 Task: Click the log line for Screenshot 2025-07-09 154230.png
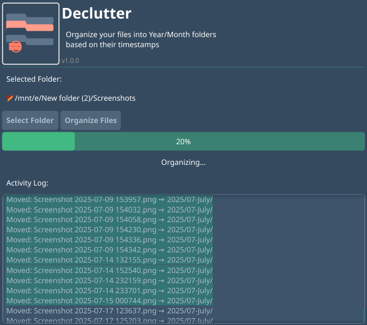click(109, 230)
